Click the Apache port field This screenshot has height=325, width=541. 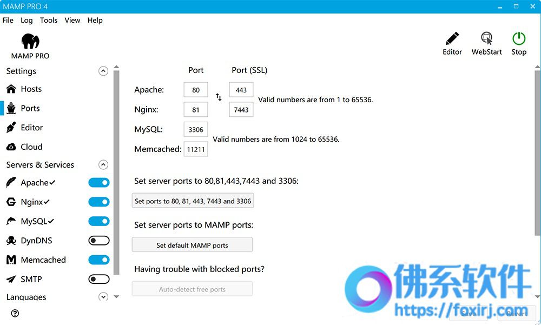click(196, 90)
